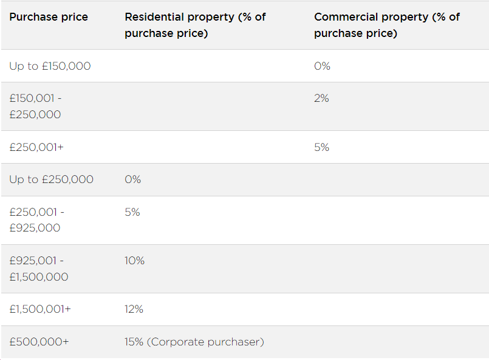Select the residential 10% rate value
This screenshot has height=360, width=489.
[134, 261]
